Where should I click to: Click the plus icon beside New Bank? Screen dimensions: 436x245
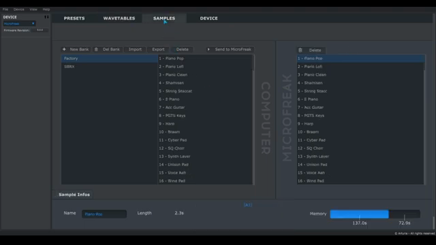pos(64,49)
